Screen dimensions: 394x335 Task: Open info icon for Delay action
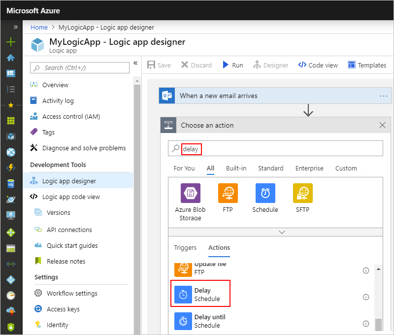(x=366, y=297)
